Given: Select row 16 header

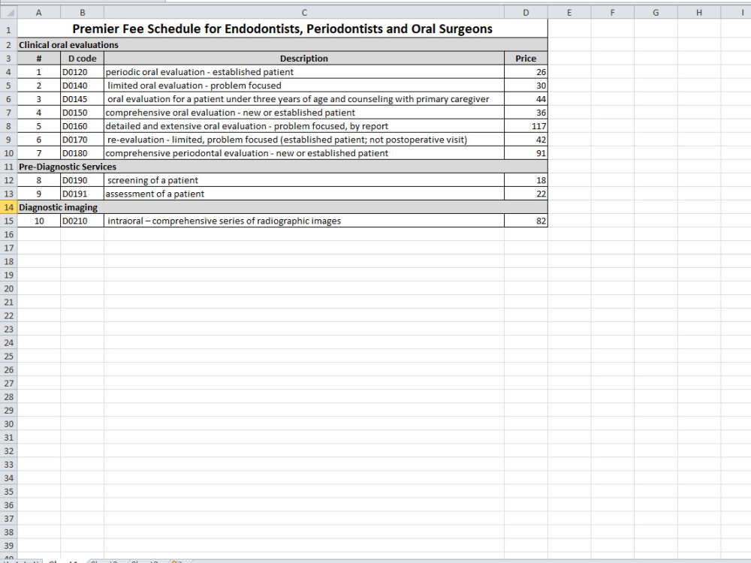Looking at the screenshot, I should tap(8, 234).
